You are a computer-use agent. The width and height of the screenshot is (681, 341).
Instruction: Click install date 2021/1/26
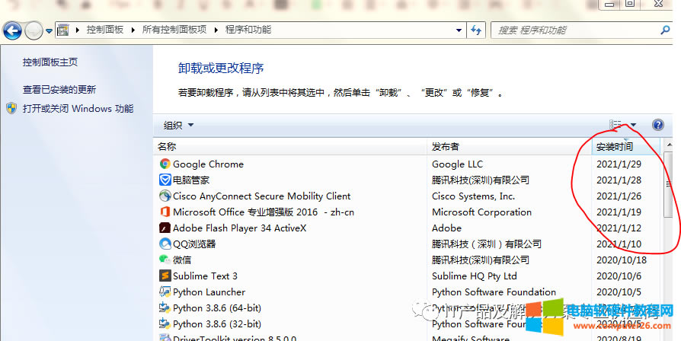coord(619,196)
